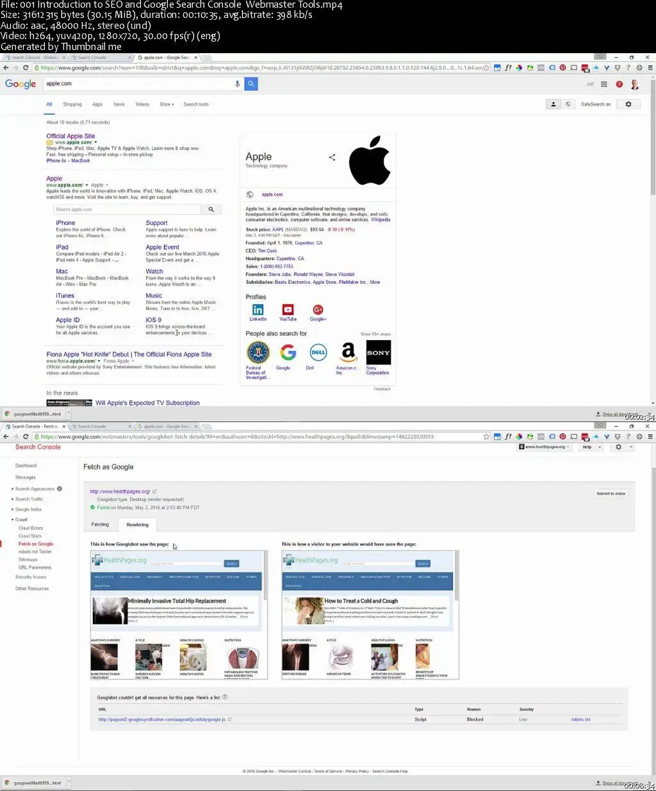Image resolution: width=656 pixels, height=791 pixels.
Task: Click the bookmark star in address bar
Action: coord(486,67)
